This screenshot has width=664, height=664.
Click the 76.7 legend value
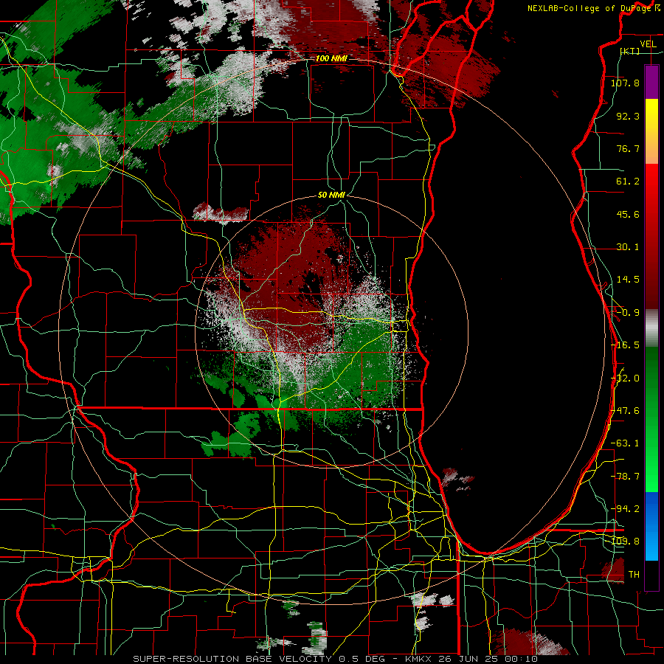628,148
